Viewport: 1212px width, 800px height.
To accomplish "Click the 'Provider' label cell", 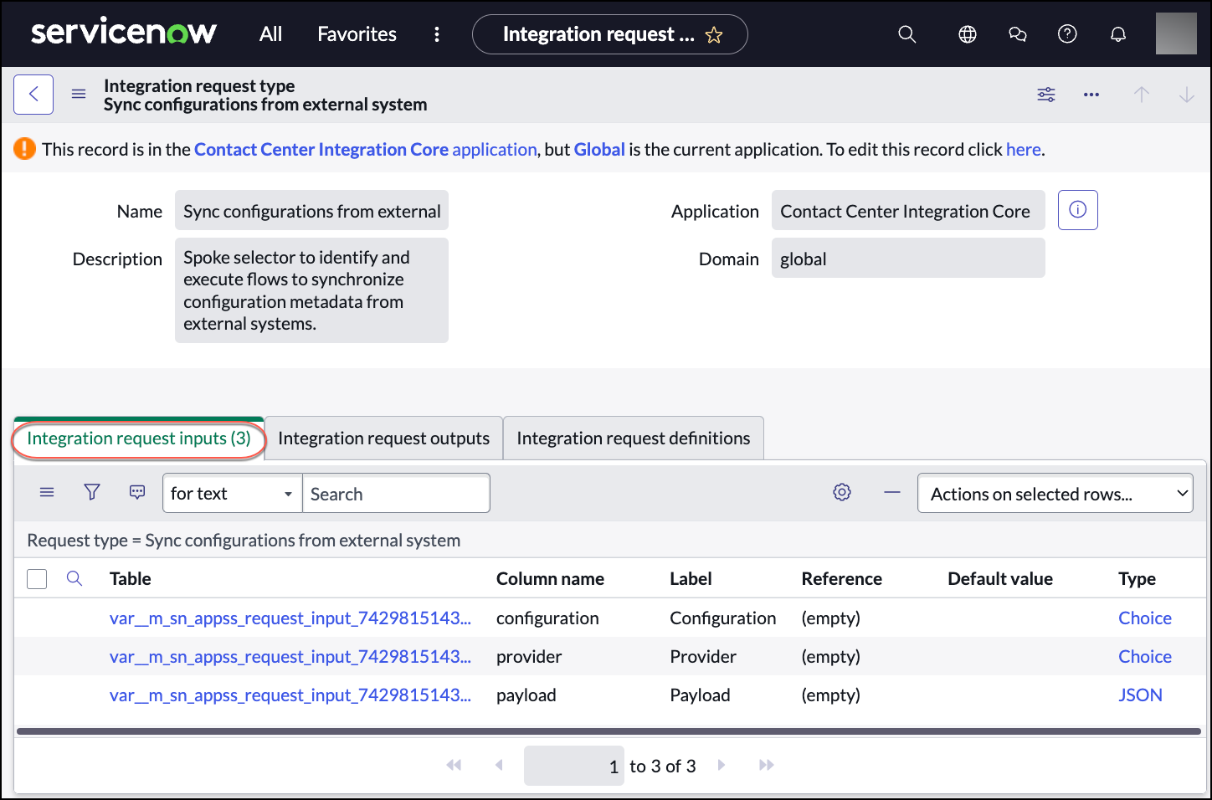I will tap(703, 656).
